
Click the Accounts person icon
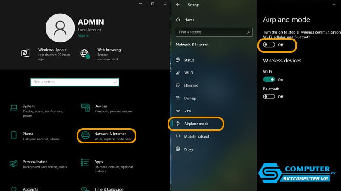(14, 189)
